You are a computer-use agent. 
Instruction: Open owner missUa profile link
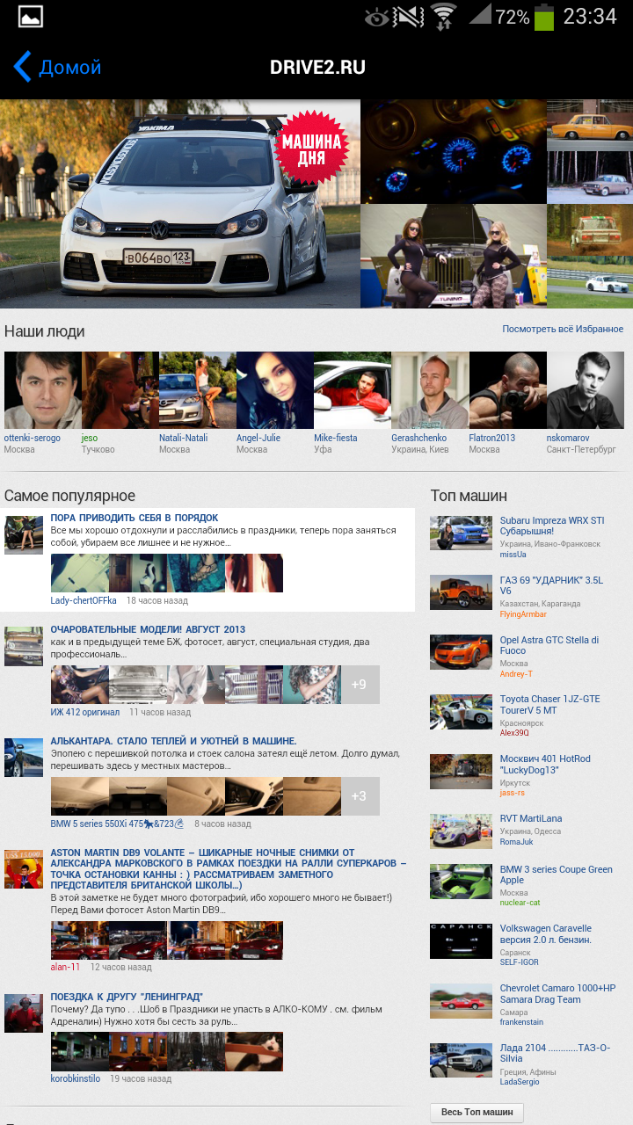coord(513,555)
